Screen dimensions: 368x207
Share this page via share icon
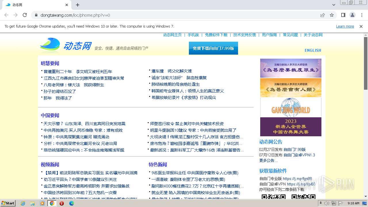point(323,15)
